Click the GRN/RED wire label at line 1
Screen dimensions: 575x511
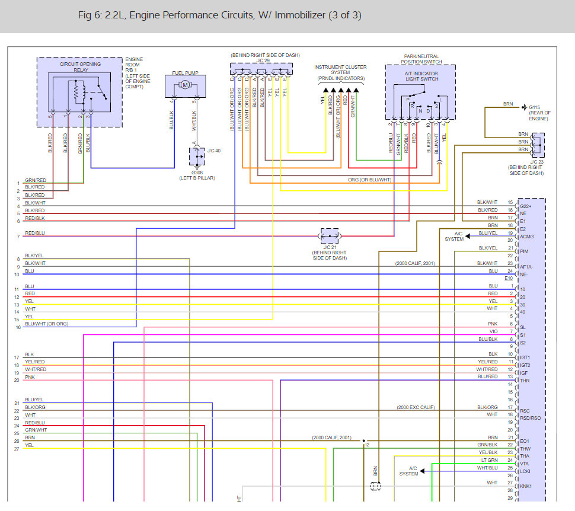click(36, 180)
